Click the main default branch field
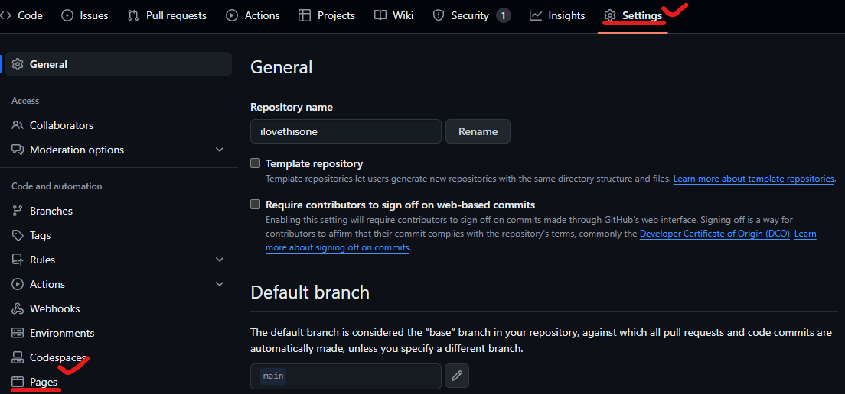The image size is (845, 394). [x=346, y=376]
